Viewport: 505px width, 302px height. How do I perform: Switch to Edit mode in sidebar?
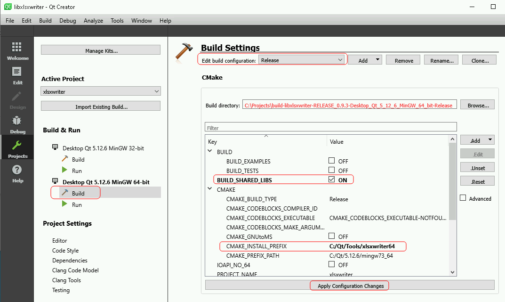tap(17, 72)
